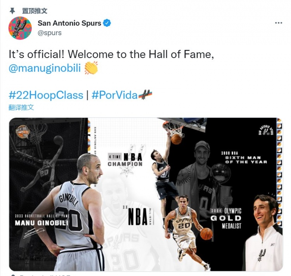The height and width of the screenshot is (276, 291).
Task: Click the San Antonio Spurs logo in image corner
Action: [x=266, y=131]
